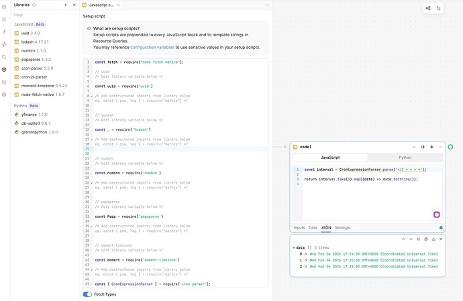
Task: Click the down chevron in results panel
Action: pyautogui.click(x=409, y=239)
